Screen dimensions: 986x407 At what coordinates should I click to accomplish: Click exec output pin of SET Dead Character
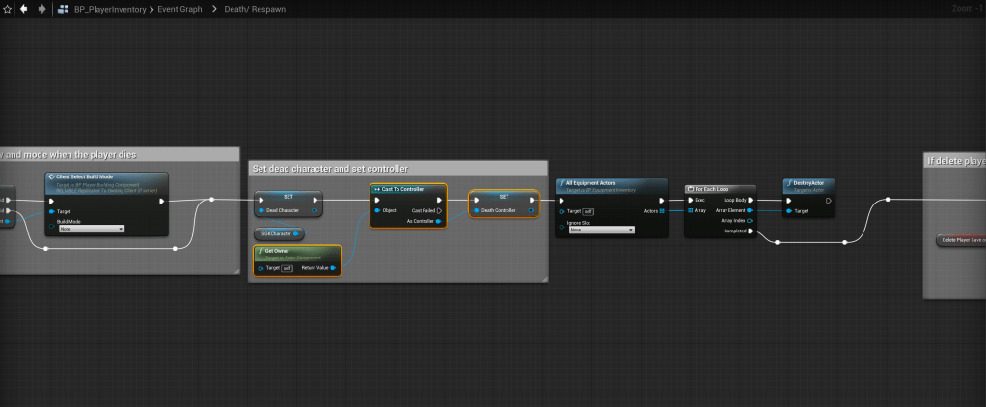(315, 200)
